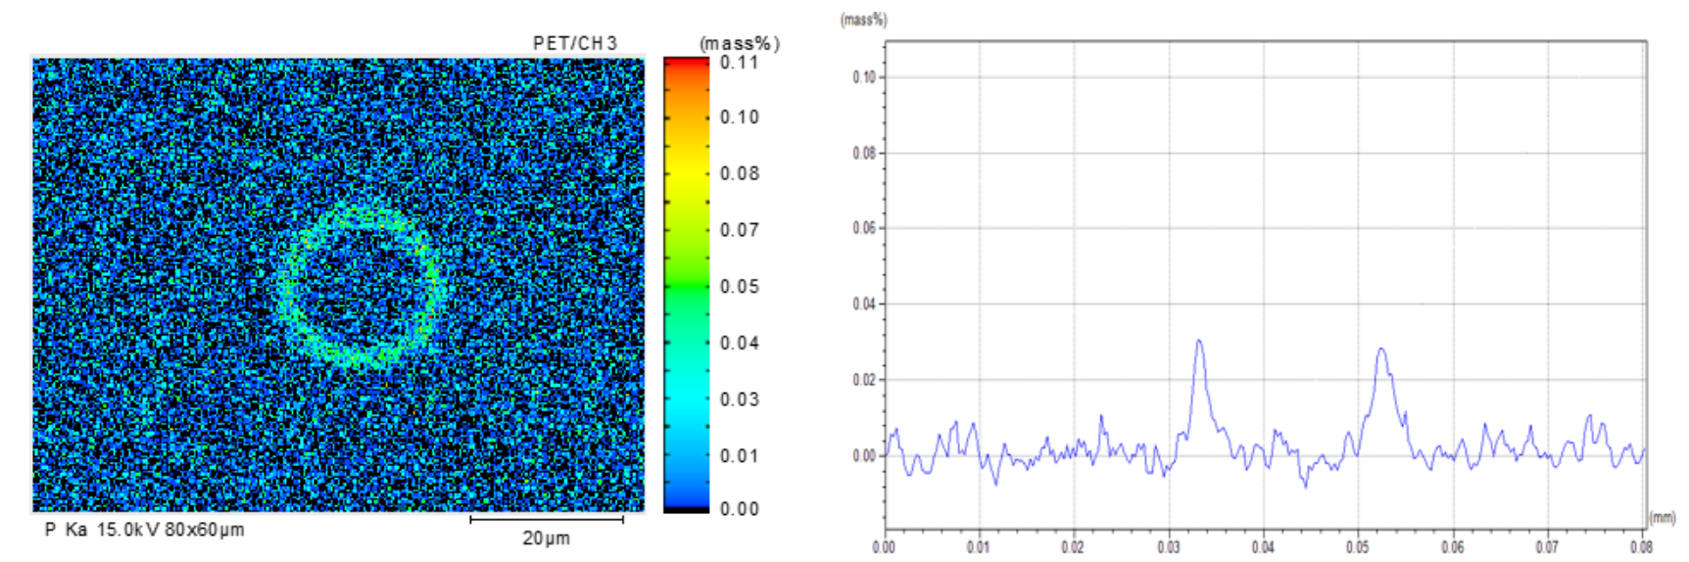Viewport: 1689px width, 562px height.
Task: Click the 0.05 label on the color scale
Action: tap(739, 287)
